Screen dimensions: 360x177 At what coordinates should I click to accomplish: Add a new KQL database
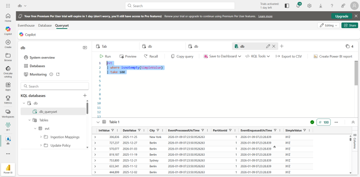point(85,96)
